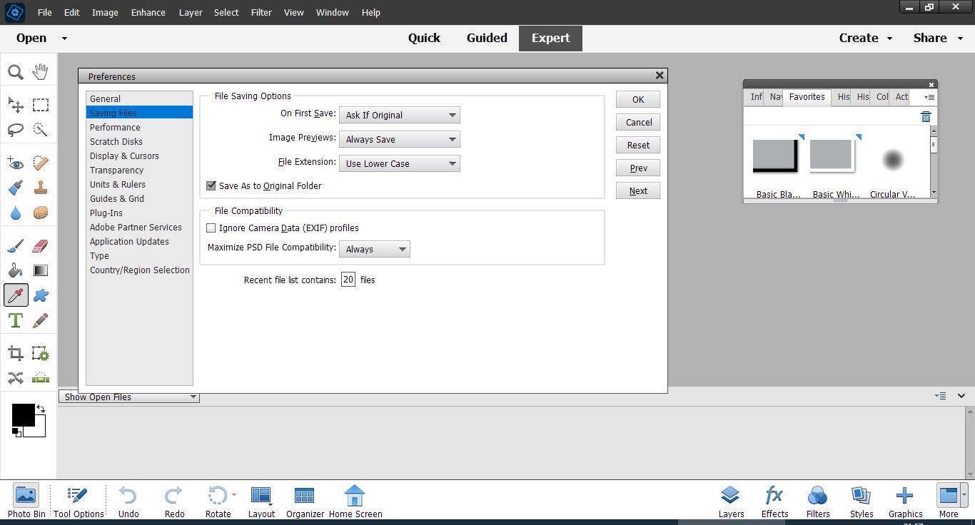
Task: Select the Clone Stamp tool
Action: (x=41, y=188)
